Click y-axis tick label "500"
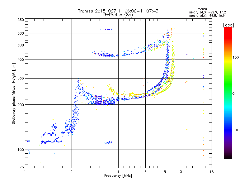Image resolution: width=249 pixels, height=187 pixels. (x=21, y=45)
